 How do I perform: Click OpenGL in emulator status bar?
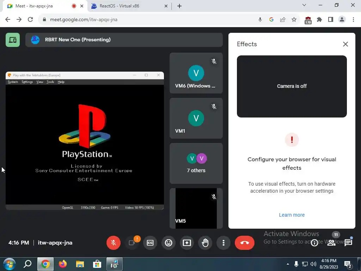[67, 207]
